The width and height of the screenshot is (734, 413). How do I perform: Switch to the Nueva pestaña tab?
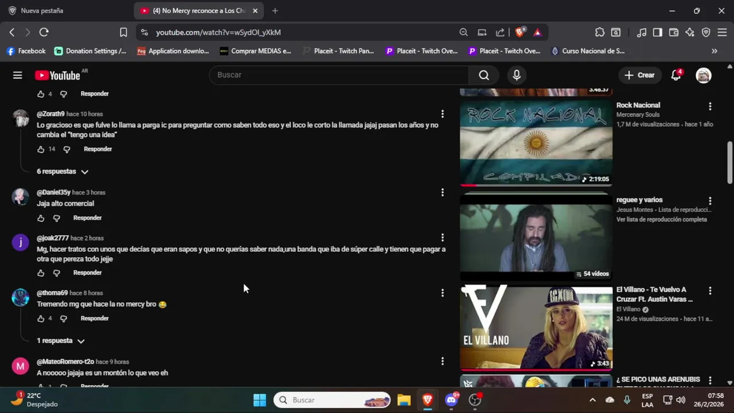pos(67,11)
